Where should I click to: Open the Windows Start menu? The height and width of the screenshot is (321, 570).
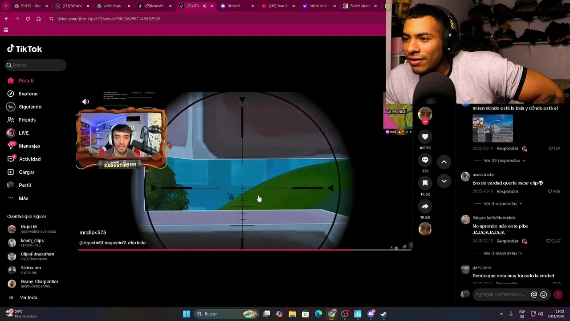pyautogui.click(x=187, y=314)
